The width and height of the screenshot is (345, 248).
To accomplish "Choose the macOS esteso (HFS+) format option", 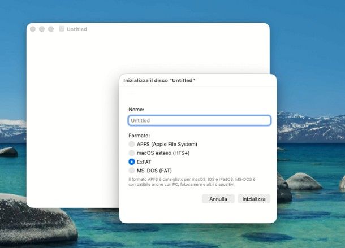I will [x=132, y=153].
